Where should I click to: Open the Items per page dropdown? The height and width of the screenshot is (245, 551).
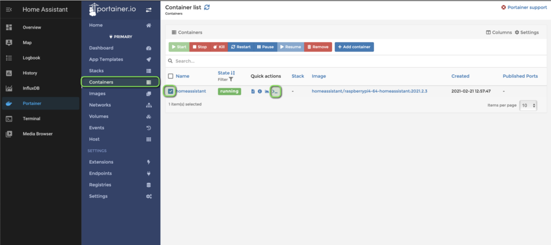528,105
